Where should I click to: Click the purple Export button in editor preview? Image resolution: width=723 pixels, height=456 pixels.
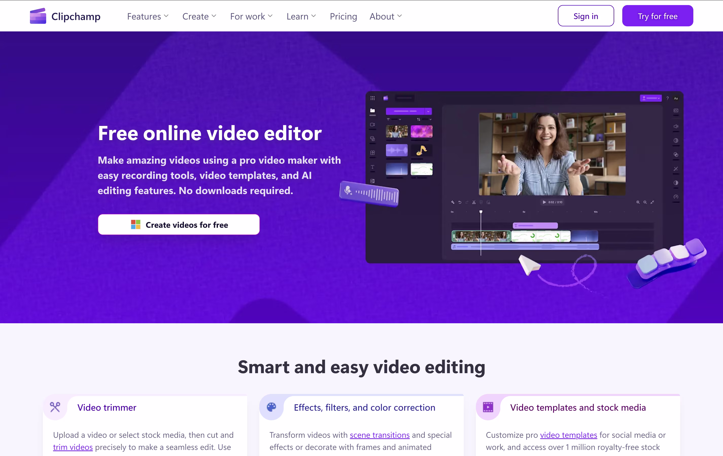pos(650,98)
